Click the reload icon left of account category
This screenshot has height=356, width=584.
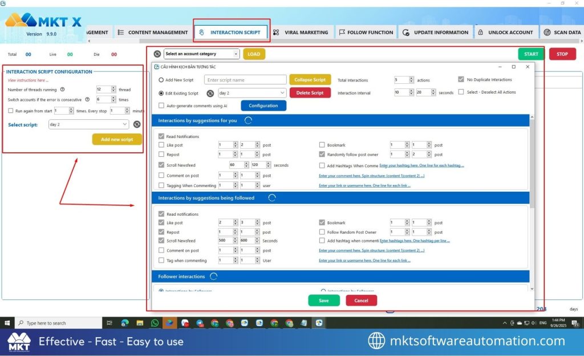[157, 54]
